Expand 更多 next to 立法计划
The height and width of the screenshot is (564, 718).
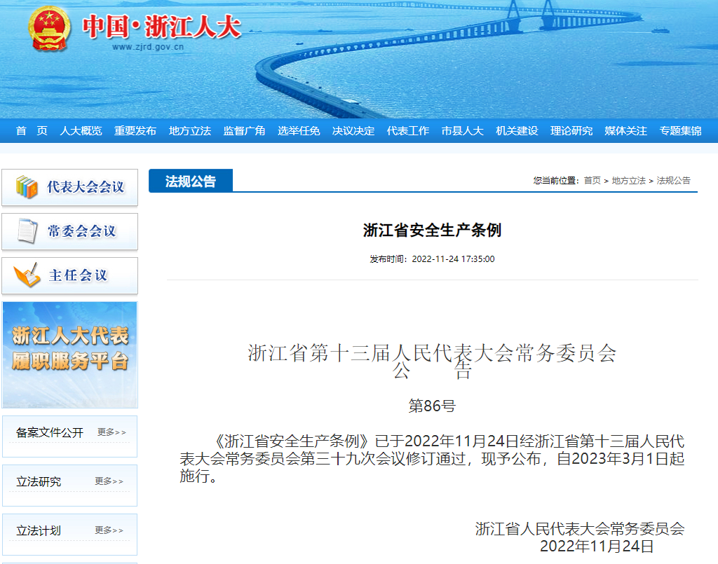(109, 530)
